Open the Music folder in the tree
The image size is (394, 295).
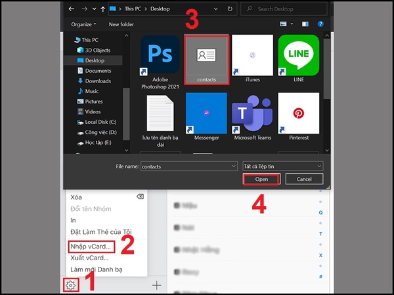(88, 91)
